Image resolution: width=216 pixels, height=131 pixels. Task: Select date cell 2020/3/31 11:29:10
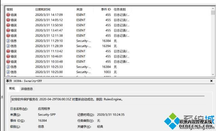tap(49, 41)
